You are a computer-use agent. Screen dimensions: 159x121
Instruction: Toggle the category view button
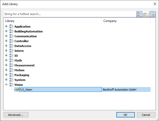[x=139, y=14]
